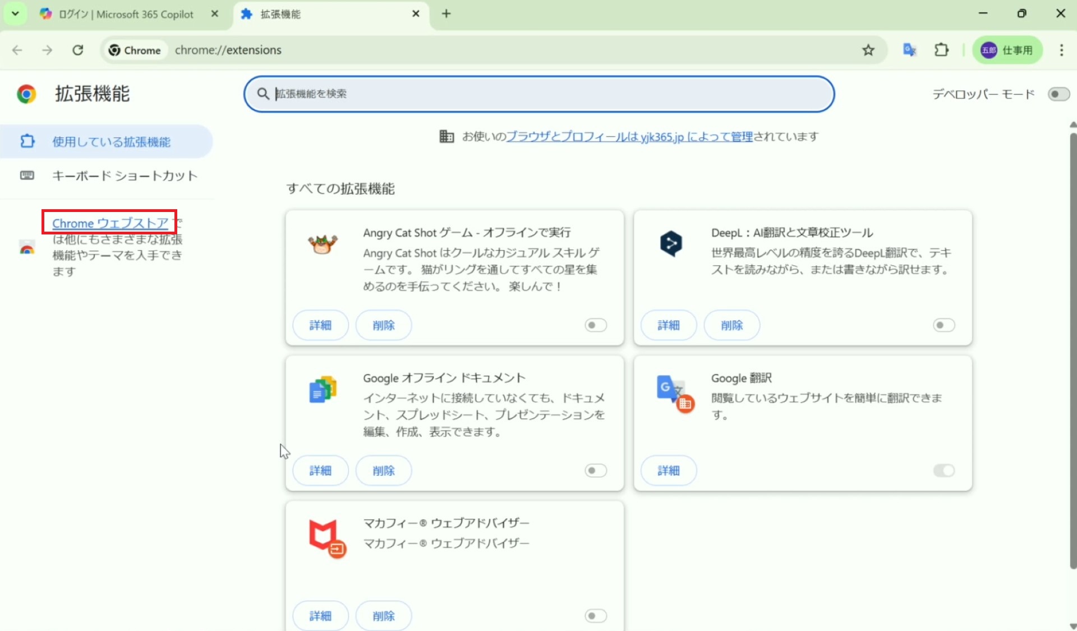Toggle the DeepL extension on
Image resolution: width=1077 pixels, height=631 pixels.
[x=943, y=325]
